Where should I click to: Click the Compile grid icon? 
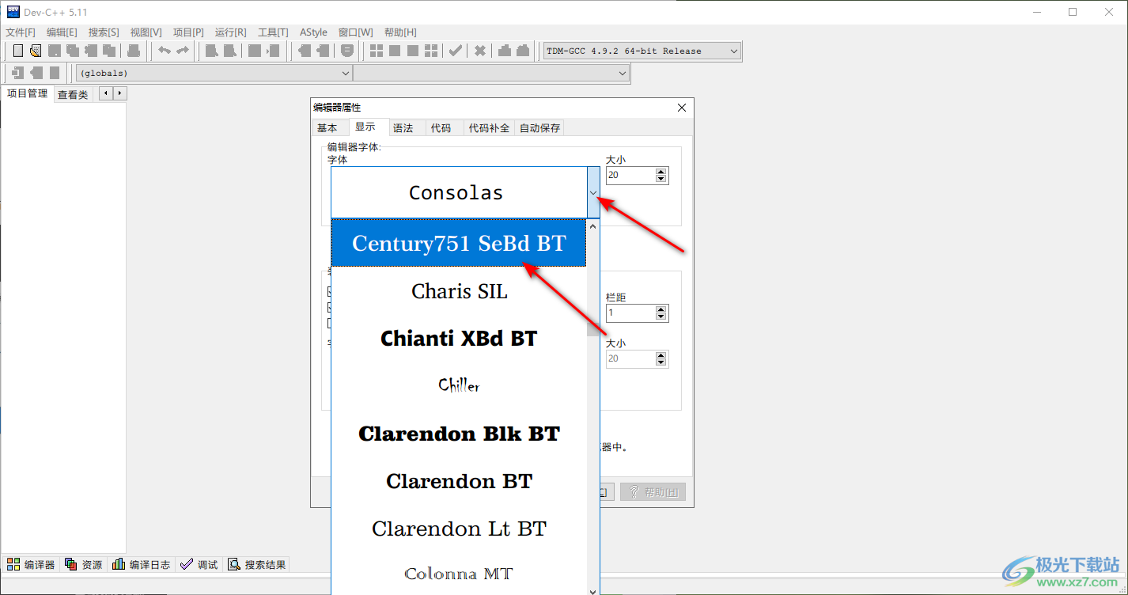click(x=377, y=51)
